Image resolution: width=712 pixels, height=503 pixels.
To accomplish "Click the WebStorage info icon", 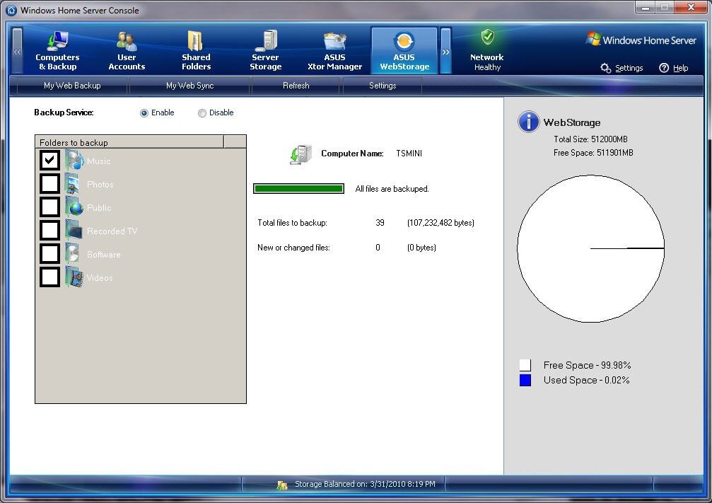I will 528,122.
